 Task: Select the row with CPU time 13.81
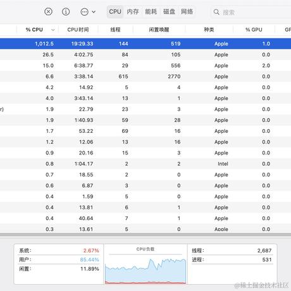[x=145, y=207]
